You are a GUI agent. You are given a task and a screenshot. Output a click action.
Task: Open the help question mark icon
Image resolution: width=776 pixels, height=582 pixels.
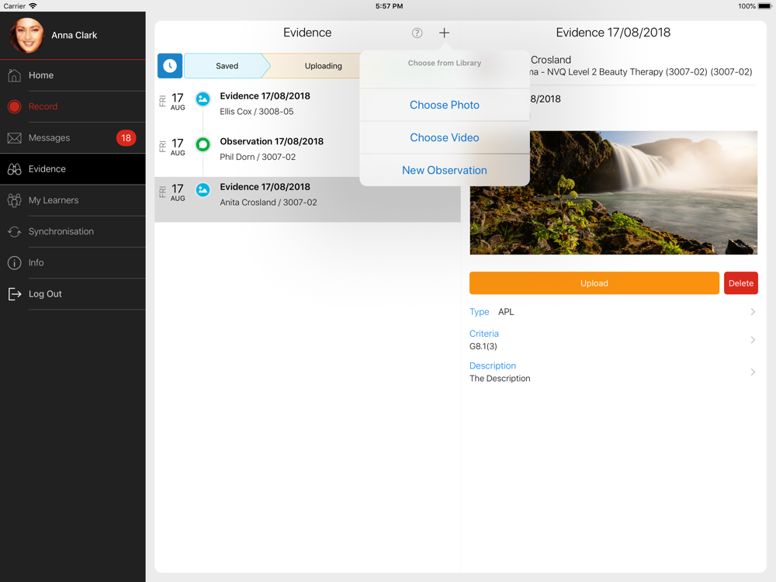pyautogui.click(x=417, y=33)
